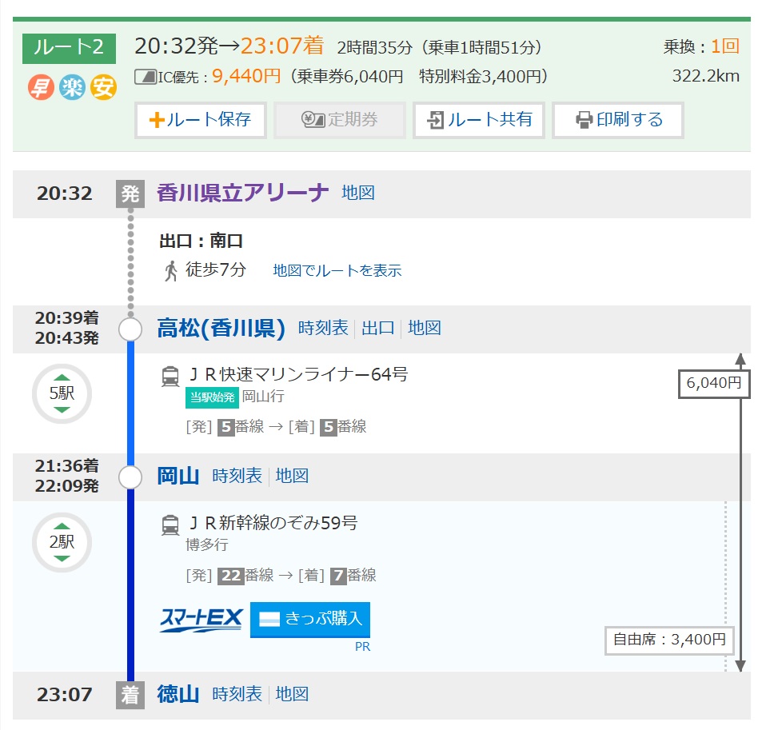
Task: Click the 岡山 station circle marker
Action: click(x=130, y=477)
